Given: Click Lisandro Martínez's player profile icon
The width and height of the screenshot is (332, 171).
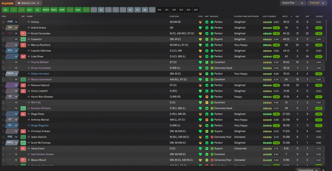Looking at the screenshot, I should click(29, 51).
